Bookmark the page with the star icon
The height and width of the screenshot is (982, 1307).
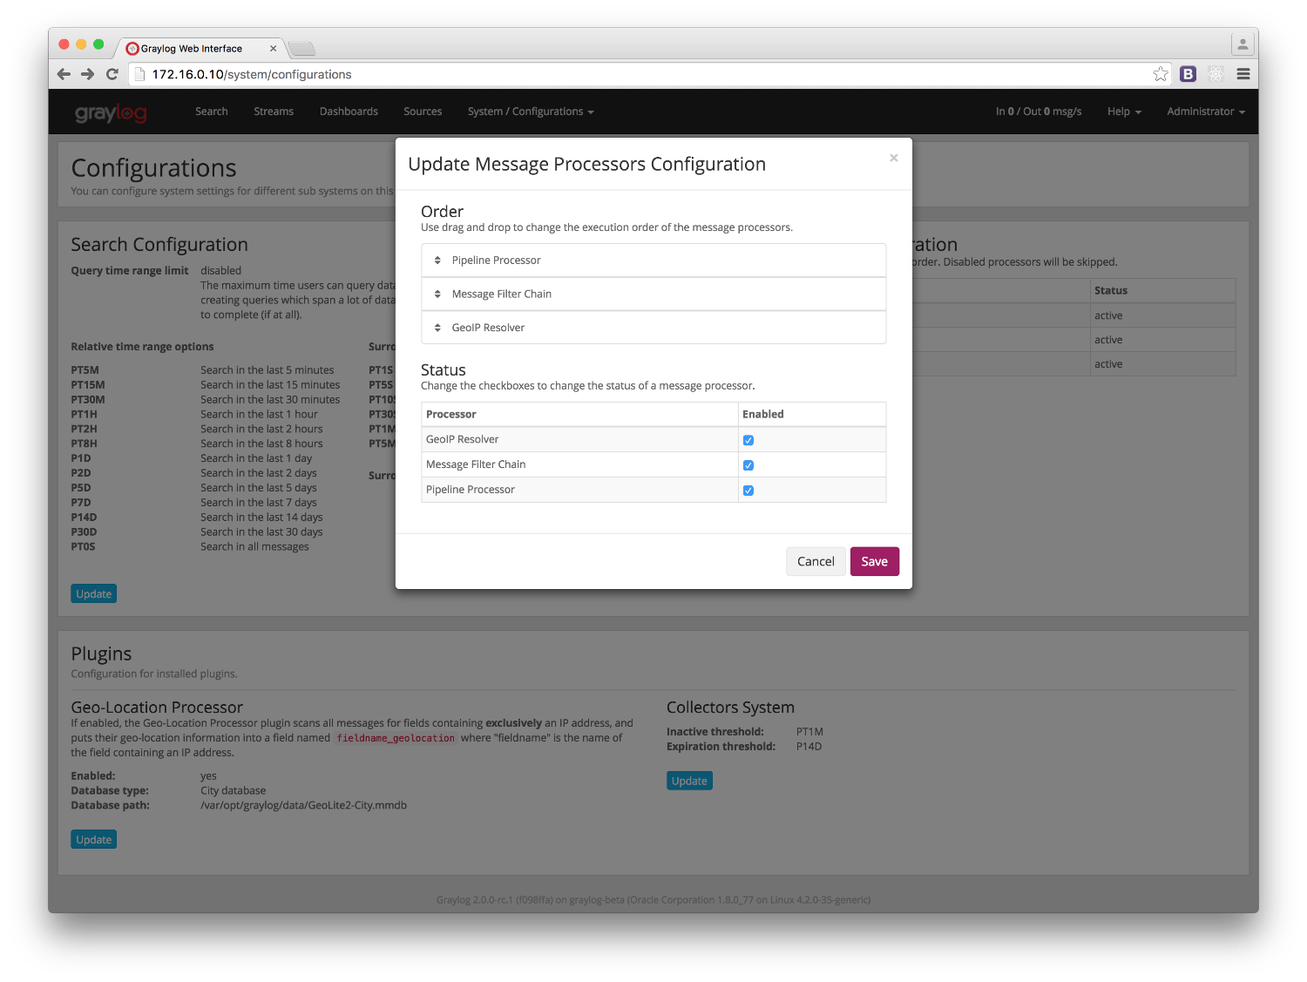(x=1161, y=74)
